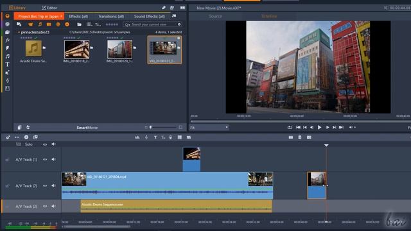Screen dimensions: 411x231
Task: Jump to end of movie
Action: (341, 127)
